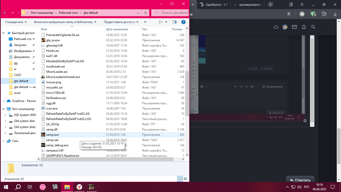
Task: Select the samp_debug.exe file
Action: [57, 145]
